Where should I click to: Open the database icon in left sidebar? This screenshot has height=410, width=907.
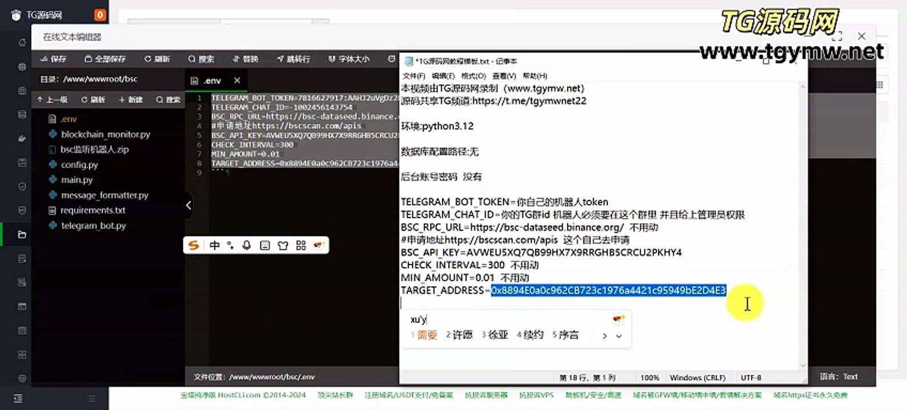pos(22,114)
